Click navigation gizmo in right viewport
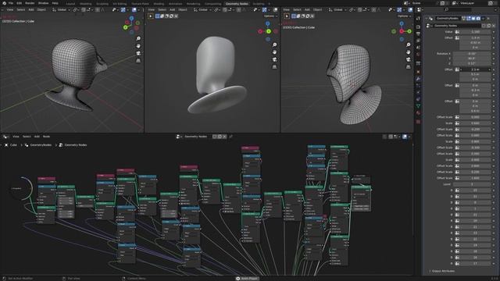 point(402,31)
